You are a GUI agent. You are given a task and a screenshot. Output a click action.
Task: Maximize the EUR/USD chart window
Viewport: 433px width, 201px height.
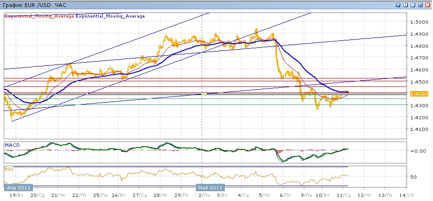(420, 5)
